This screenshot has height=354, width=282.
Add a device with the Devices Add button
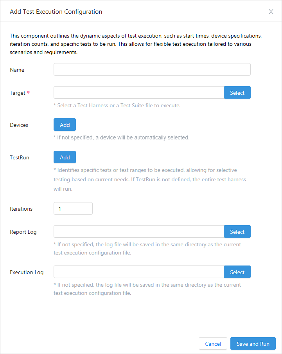point(65,125)
